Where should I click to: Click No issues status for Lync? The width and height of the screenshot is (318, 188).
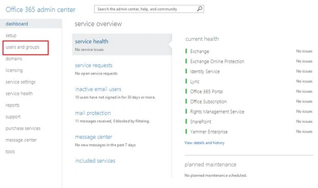[x=304, y=81]
